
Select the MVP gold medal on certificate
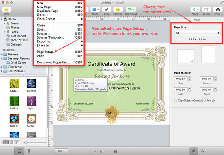pos(112,114)
